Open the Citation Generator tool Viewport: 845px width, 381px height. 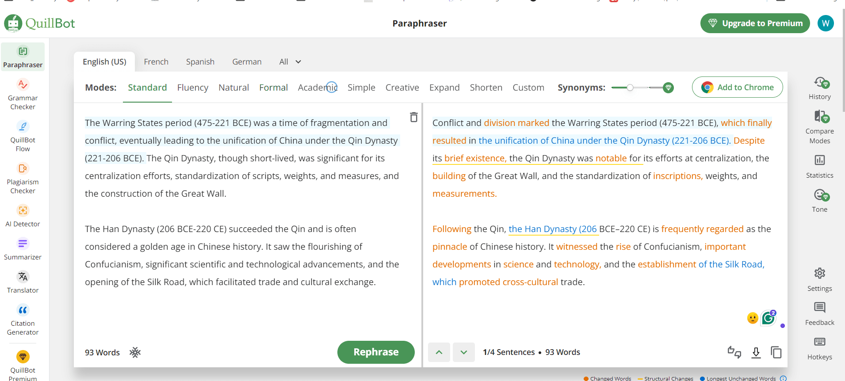(23, 320)
